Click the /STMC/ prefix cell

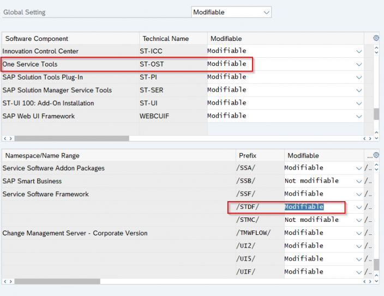260,220
